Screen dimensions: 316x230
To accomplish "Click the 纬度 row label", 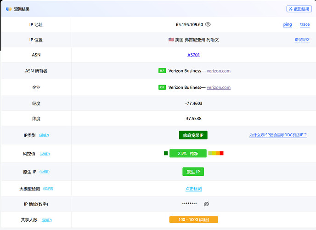I will [36, 119].
